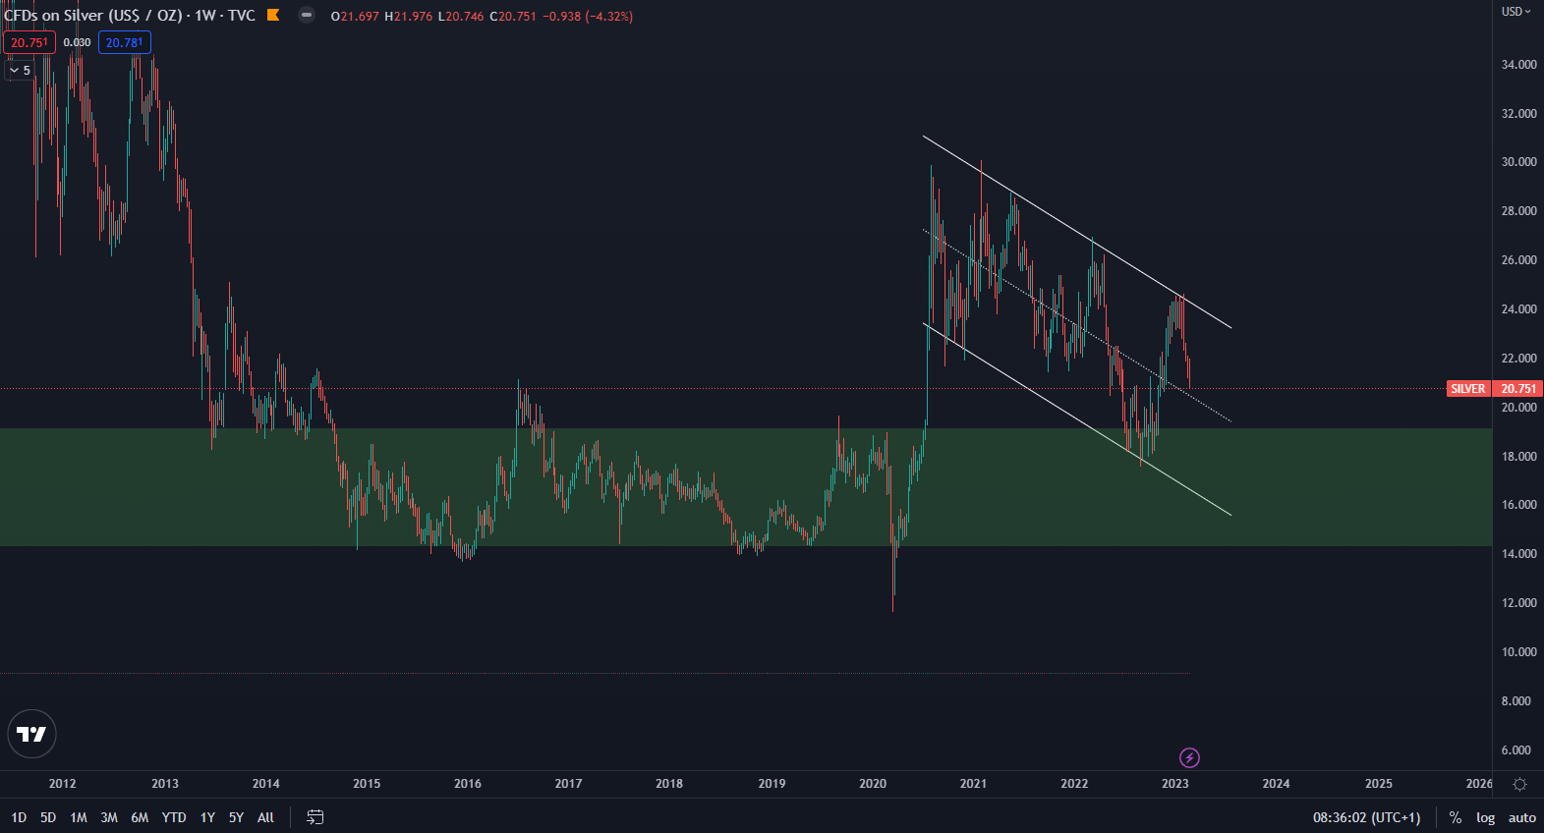Open the Go to date calendar icon
The width and height of the screenshot is (1544, 833).
pyautogui.click(x=315, y=817)
